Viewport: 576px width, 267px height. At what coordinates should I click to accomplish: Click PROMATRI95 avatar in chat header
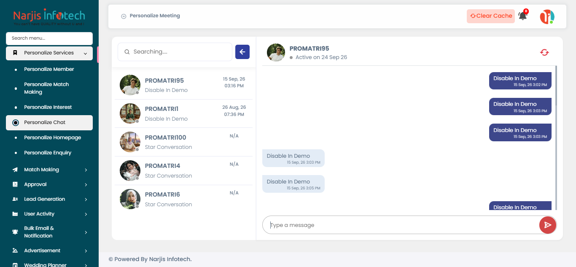(x=276, y=52)
